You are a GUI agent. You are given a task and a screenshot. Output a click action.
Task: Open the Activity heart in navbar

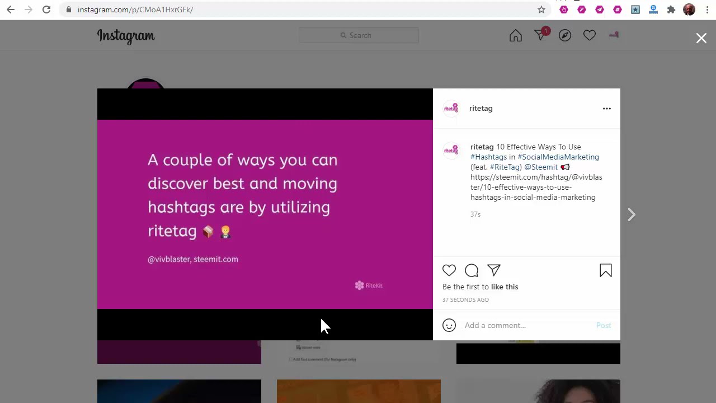590,36
